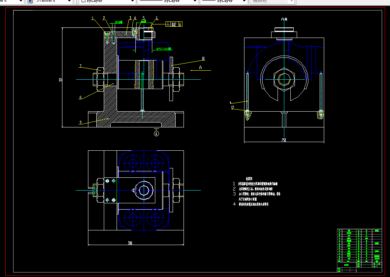Click the ByLayer color swatch square

pyautogui.click(x=83, y=1)
